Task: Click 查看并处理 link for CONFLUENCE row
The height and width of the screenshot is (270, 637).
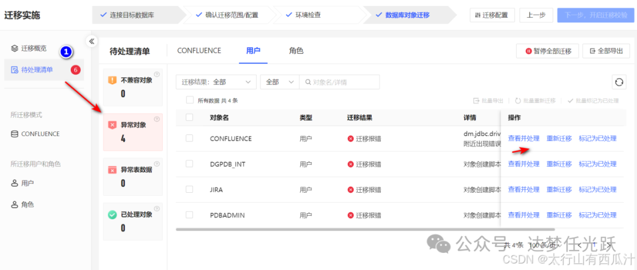Action: [524, 139]
